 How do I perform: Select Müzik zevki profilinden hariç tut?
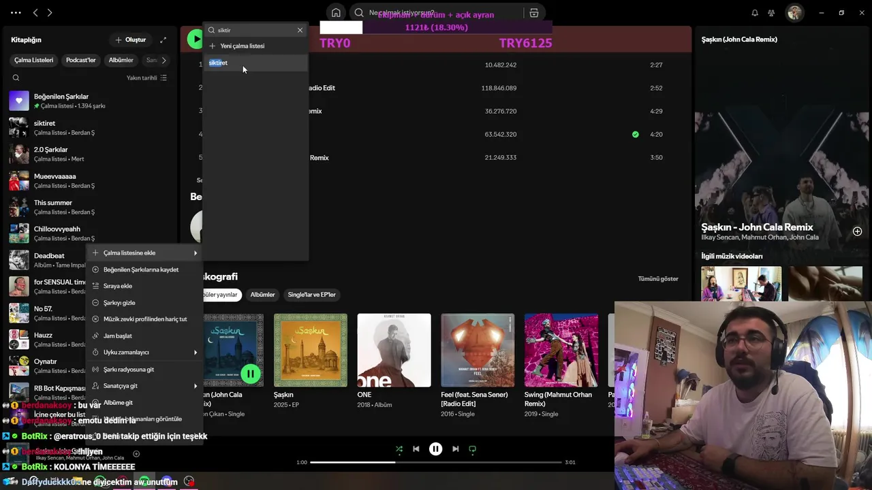[144, 319]
